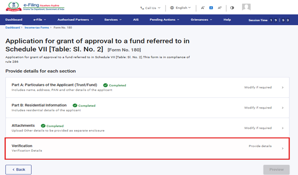The image size is (298, 175).
Task: Click the default font size icon
Action: click(x=211, y=8)
